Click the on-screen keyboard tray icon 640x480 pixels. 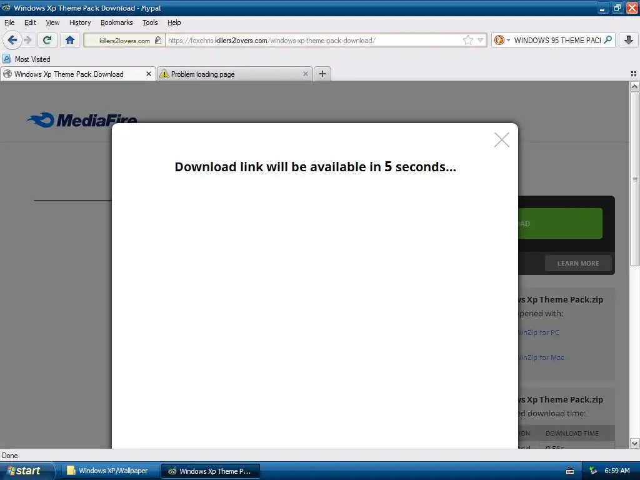[570, 471]
